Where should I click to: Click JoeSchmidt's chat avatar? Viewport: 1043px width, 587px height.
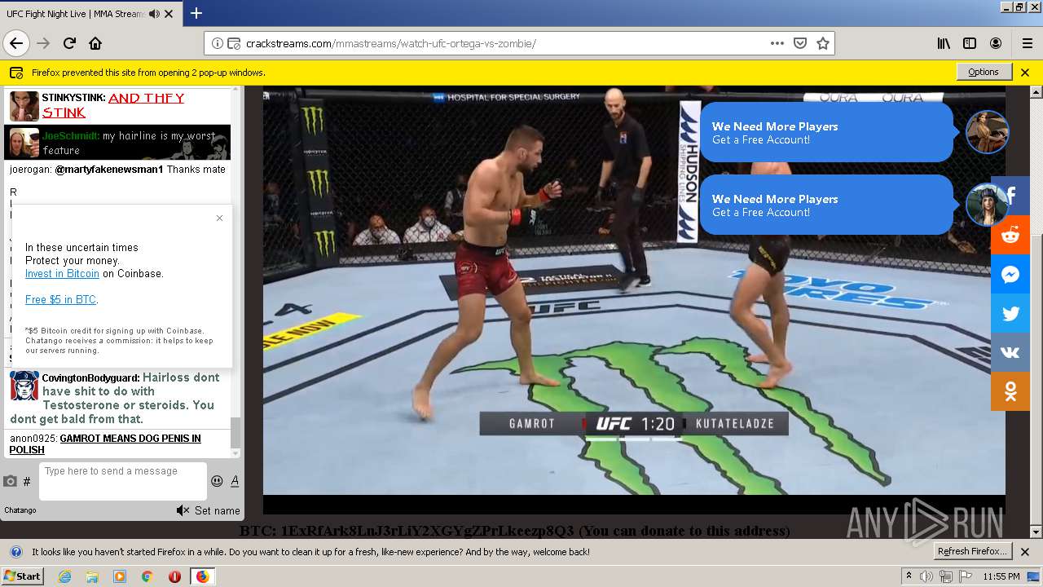(x=24, y=143)
